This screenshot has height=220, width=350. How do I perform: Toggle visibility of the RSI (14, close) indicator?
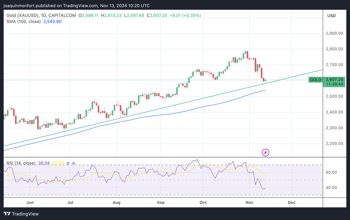point(21,163)
